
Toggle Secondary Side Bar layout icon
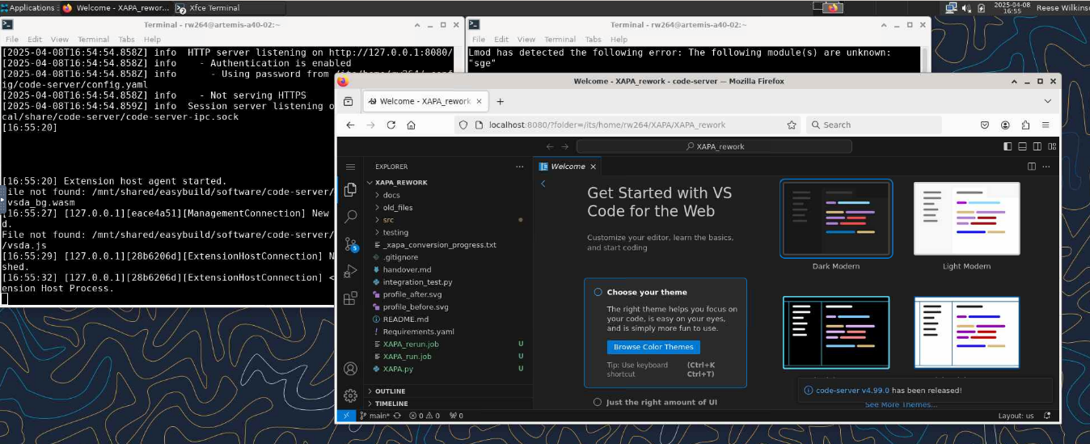point(1037,146)
